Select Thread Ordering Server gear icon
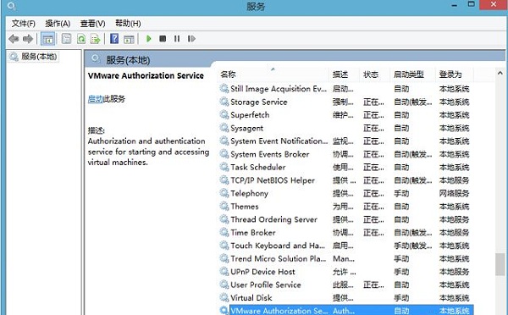Screen dimensions: 508x315 pyautogui.click(x=224, y=219)
